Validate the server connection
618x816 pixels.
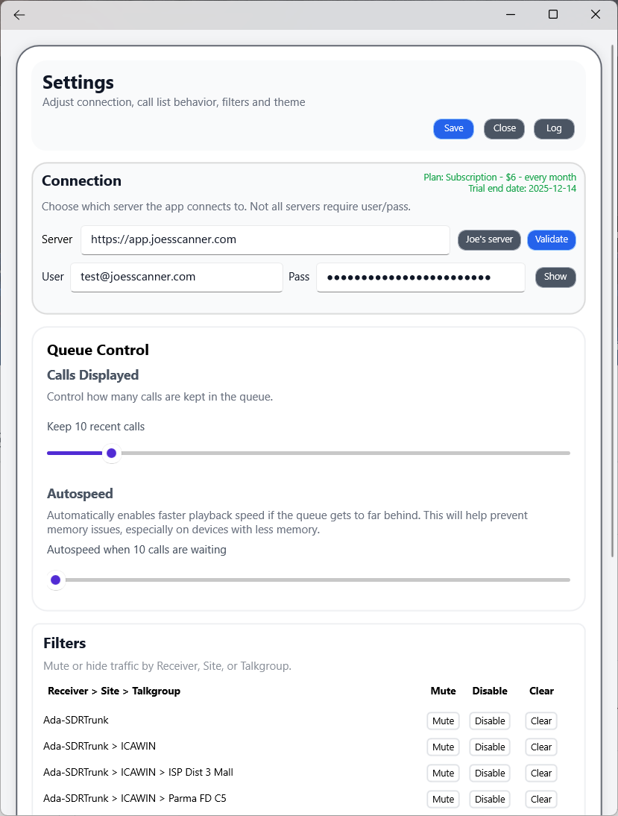552,239
